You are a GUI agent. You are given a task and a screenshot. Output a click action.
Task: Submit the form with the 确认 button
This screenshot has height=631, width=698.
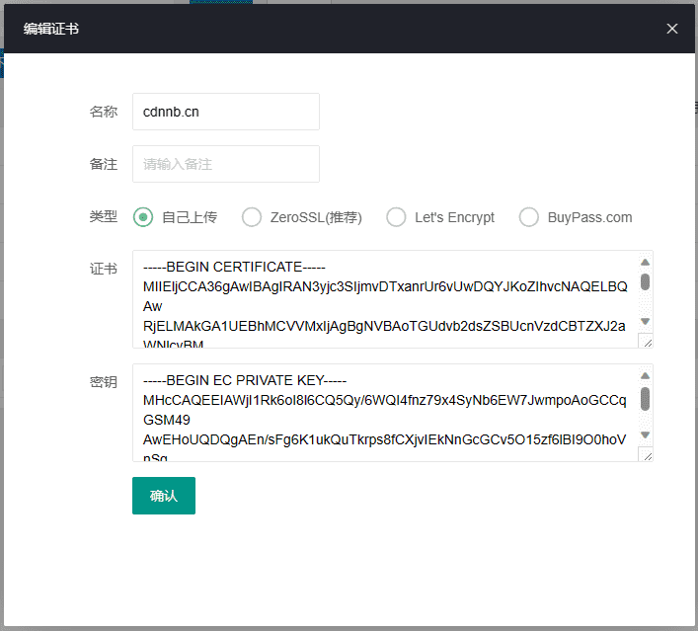[x=164, y=496]
